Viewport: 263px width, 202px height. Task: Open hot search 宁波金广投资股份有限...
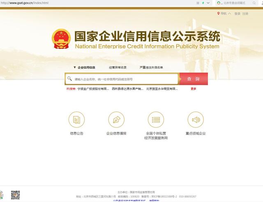click(x=93, y=89)
